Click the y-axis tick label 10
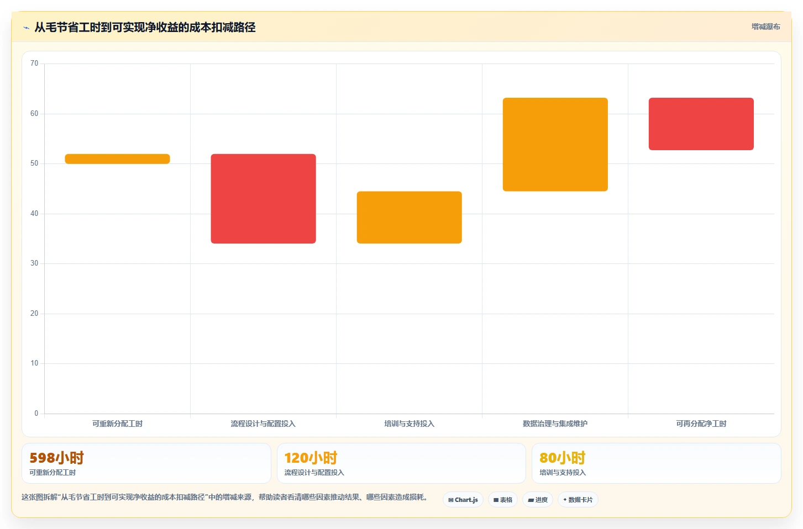 pyautogui.click(x=34, y=363)
